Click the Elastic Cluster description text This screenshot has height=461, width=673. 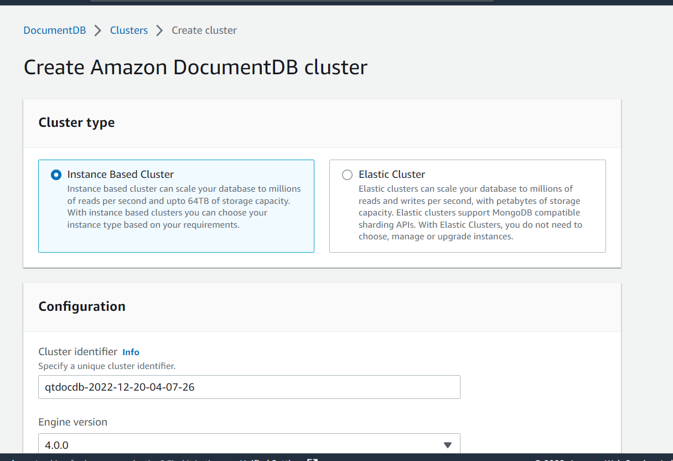[470, 213]
